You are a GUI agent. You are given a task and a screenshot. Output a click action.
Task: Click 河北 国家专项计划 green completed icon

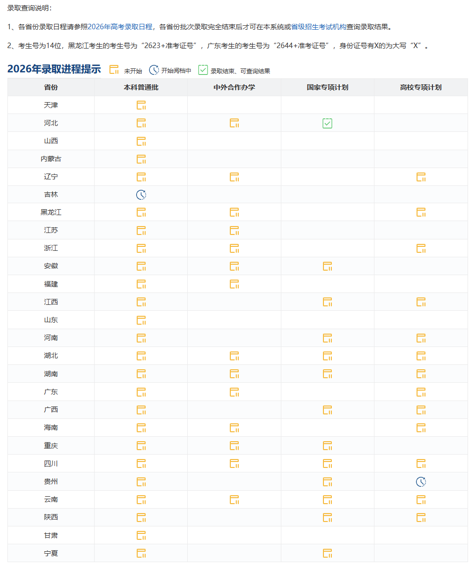point(327,123)
